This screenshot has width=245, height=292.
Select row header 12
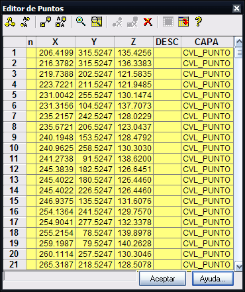point(15,169)
